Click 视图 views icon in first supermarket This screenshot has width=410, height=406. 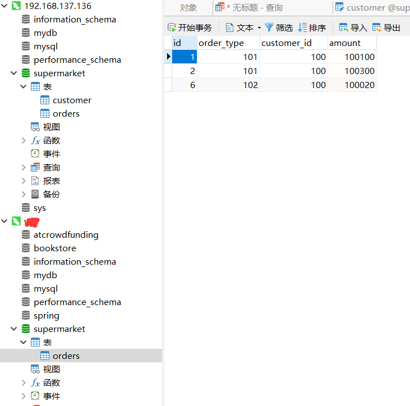pyautogui.click(x=35, y=127)
